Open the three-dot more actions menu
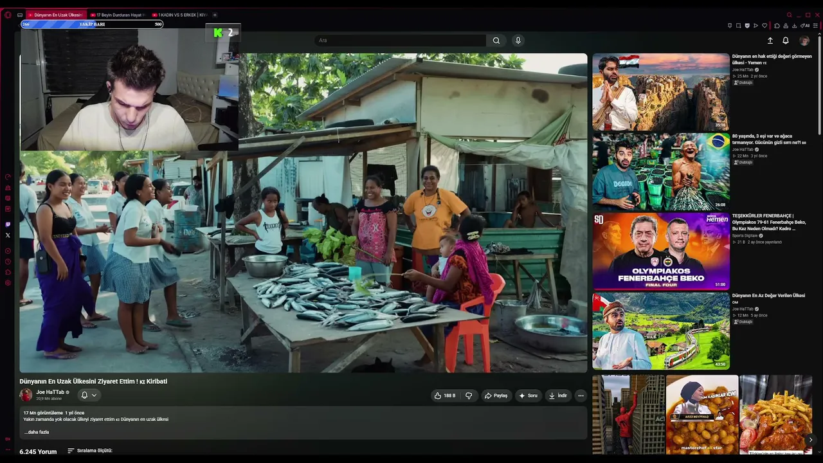Screen dimensions: 823x463 581,395
